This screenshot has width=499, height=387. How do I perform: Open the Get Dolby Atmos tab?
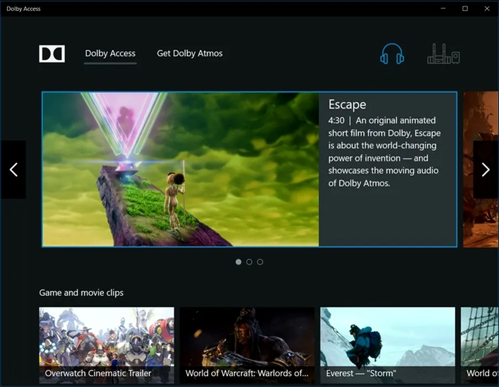pos(190,54)
